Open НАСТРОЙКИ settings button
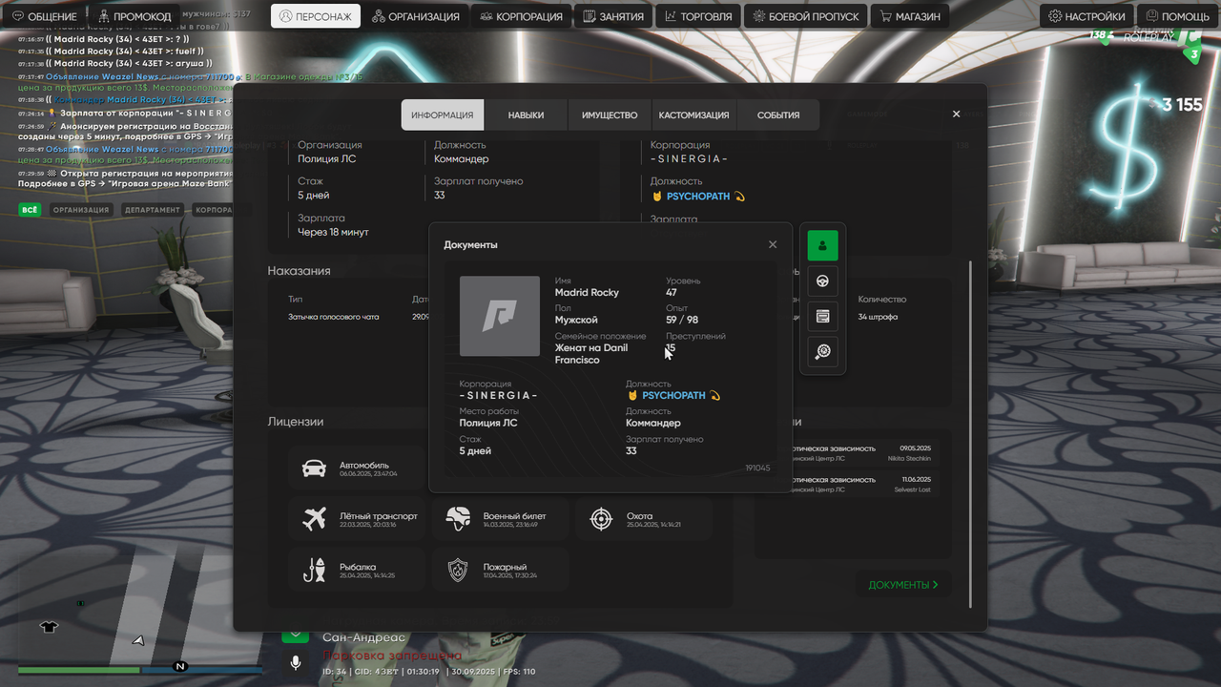Screen dimensions: 1221x687 tap(1087, 16)
